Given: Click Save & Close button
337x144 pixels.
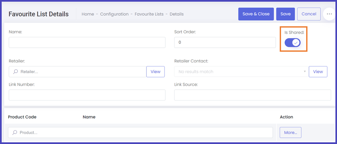Looking at the screenshot, I should (x=256, y=14).
